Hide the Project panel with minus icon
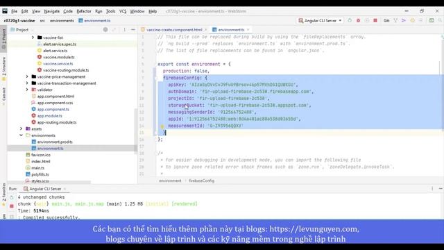Screen dimensions: 444x250 [133, 29]
